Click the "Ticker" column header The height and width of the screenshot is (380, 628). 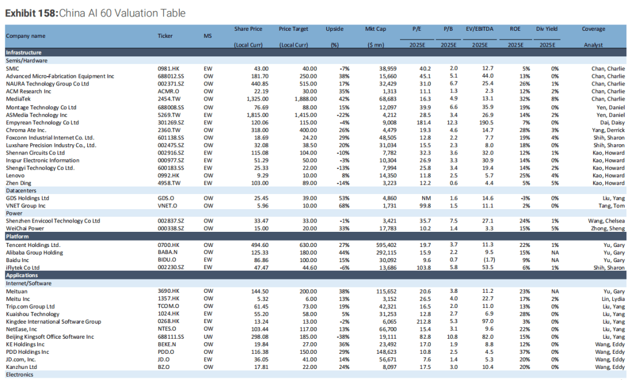pyautogui.click(x=165, y=36)
